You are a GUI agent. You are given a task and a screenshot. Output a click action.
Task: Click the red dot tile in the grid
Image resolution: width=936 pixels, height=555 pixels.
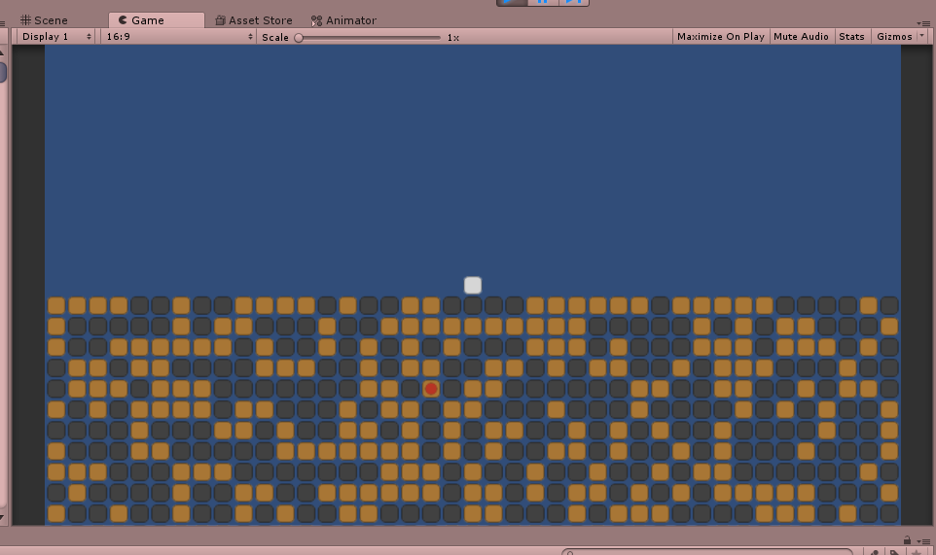pyautogui.click(x=431, y=389)
